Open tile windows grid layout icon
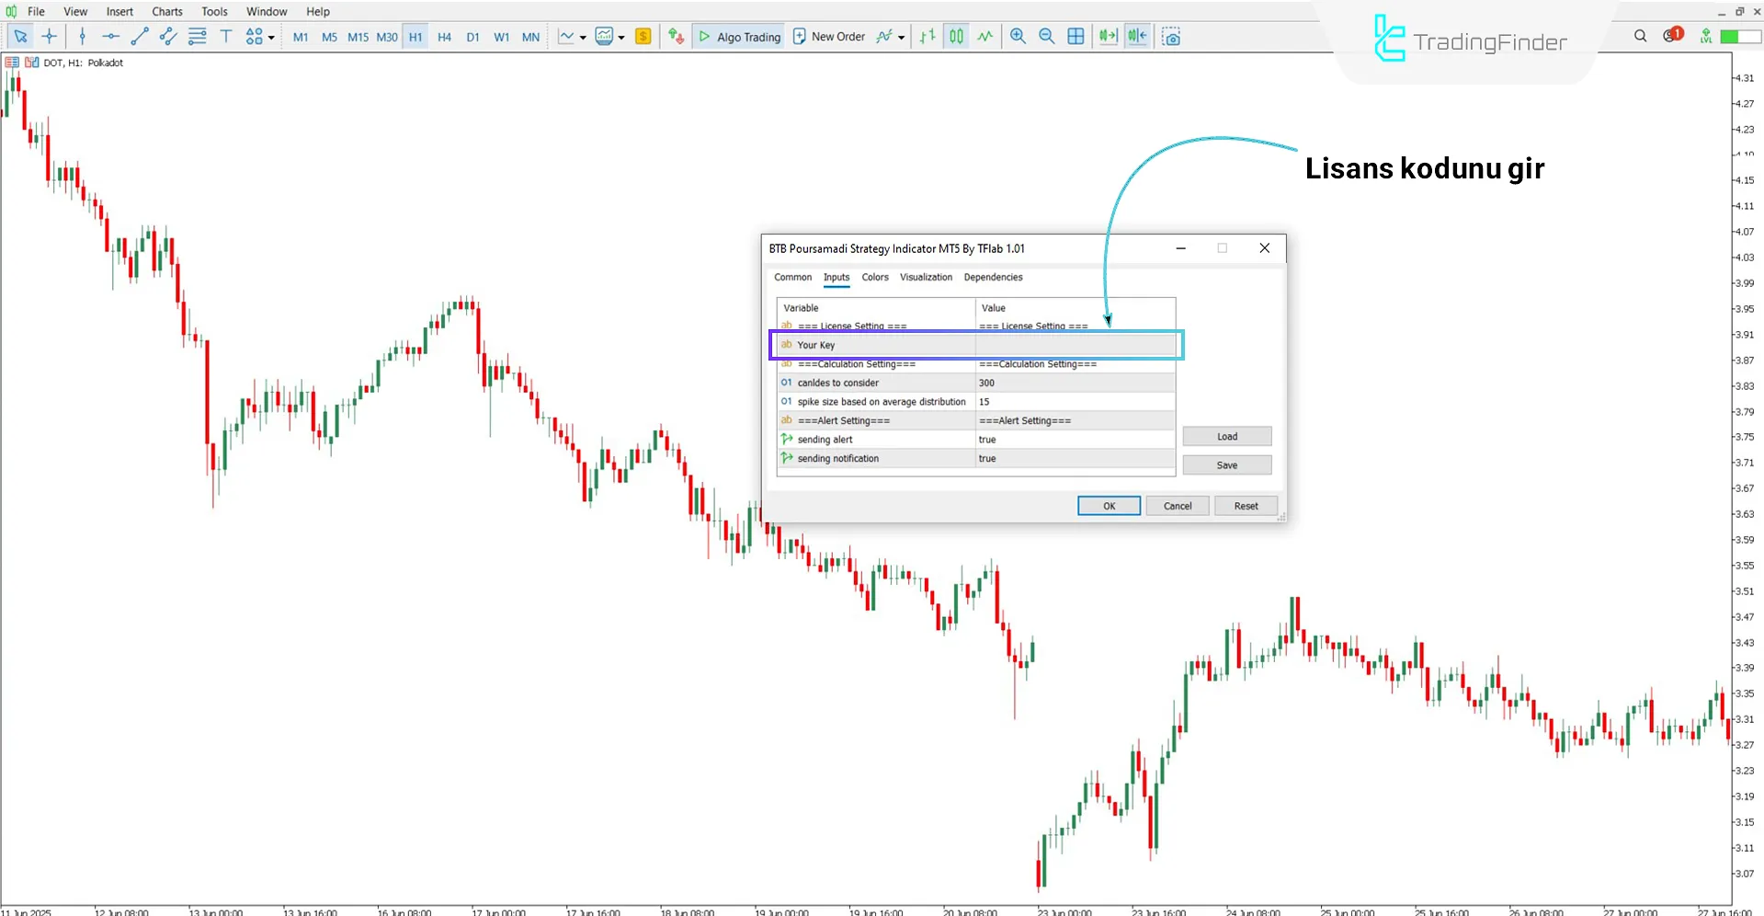 (1075, 37)
